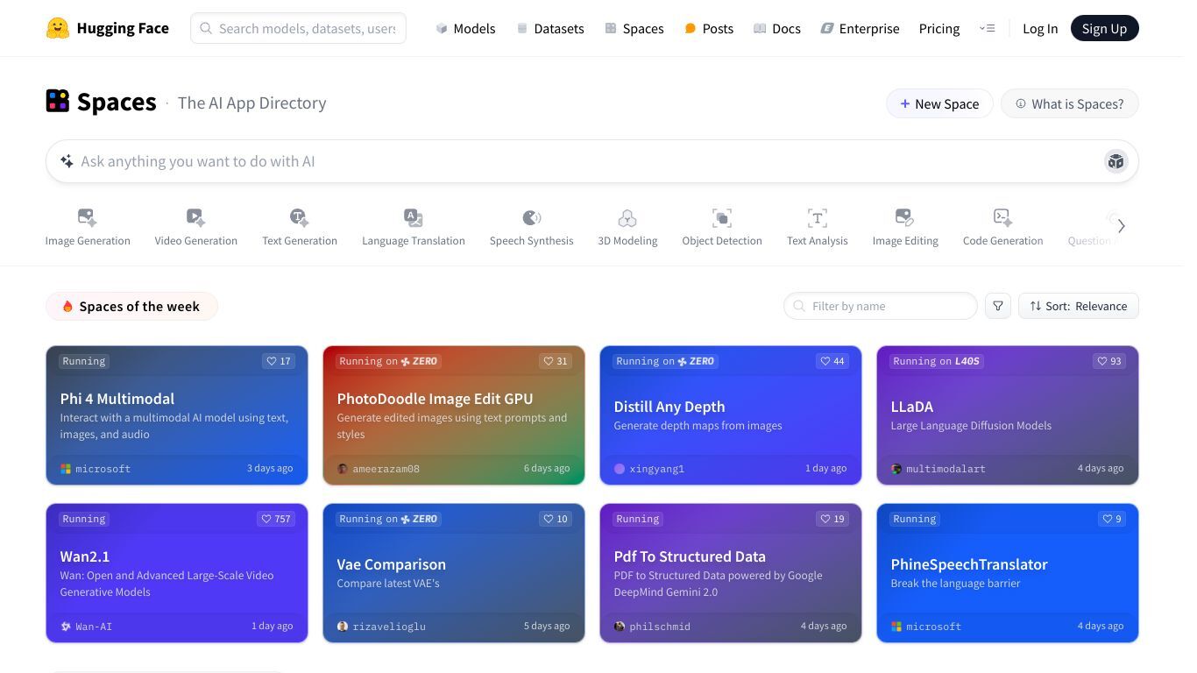Open the Pdf To Structured Data card
The image size is (1197, 673).
[731, 573]
